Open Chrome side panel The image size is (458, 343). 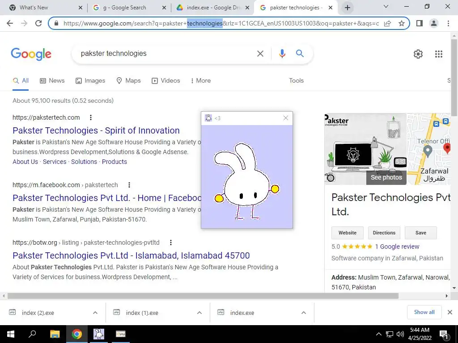420,23
